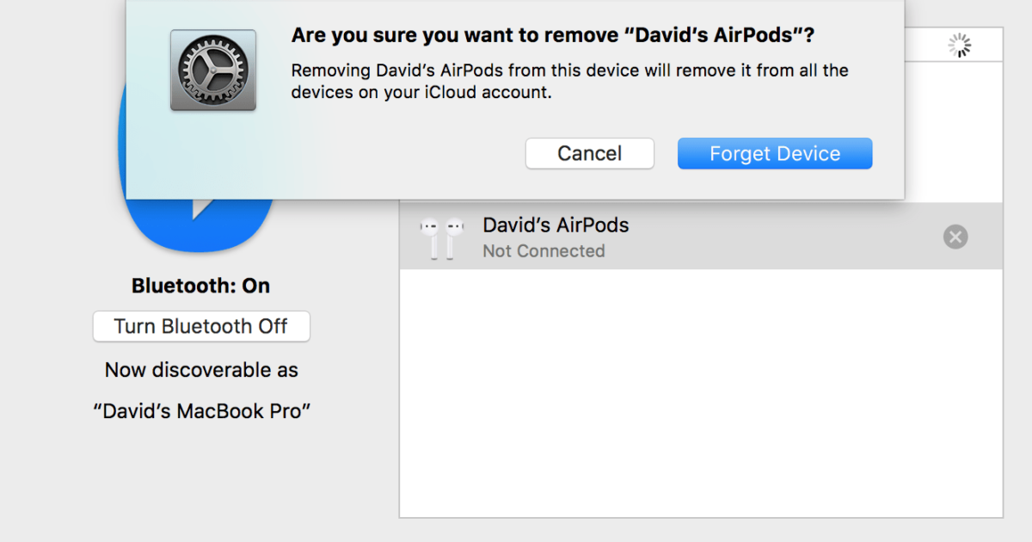1032x542 pixels.
Task: Click the "Bluetooth: On" status label
Action: (200, 286)
